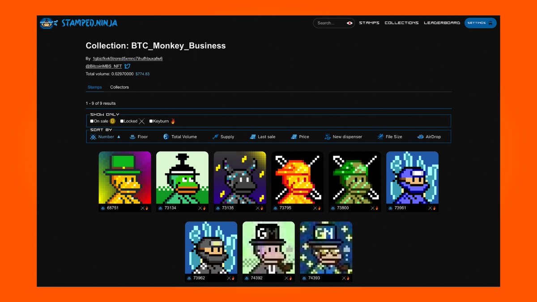Open dark horned monkey thumbnail 73135
This screenshot has height=302, width=537.
pos(240,178)
